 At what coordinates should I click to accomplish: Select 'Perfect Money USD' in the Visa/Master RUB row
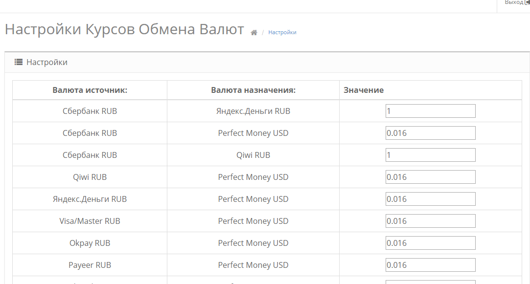[x=253, y=221]
